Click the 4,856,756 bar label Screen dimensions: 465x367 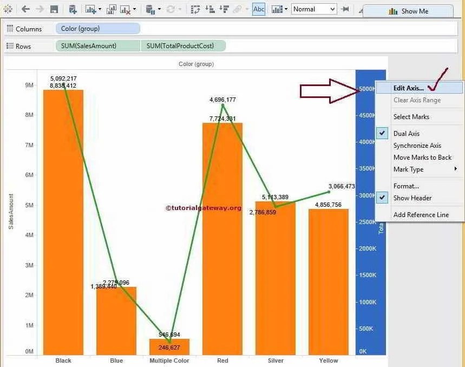click(x=328, y=205)
